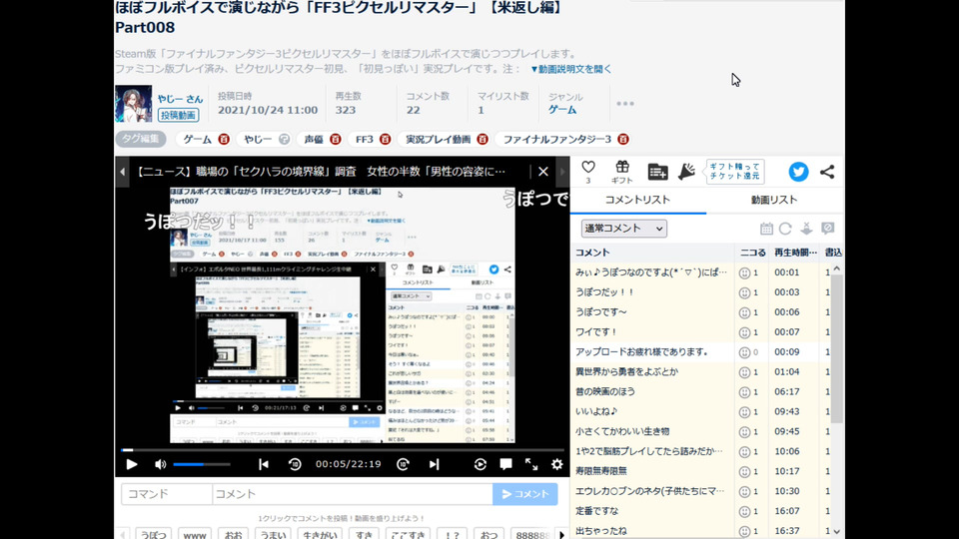Toggle comment auto-scroll icon
The width and height of the screenshot is (959, 539).
pyautogui.click(x=807, y=229)
